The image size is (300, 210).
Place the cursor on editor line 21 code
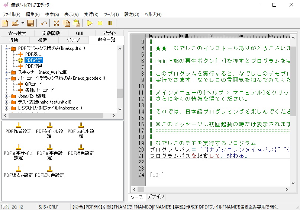pos(199,156)
